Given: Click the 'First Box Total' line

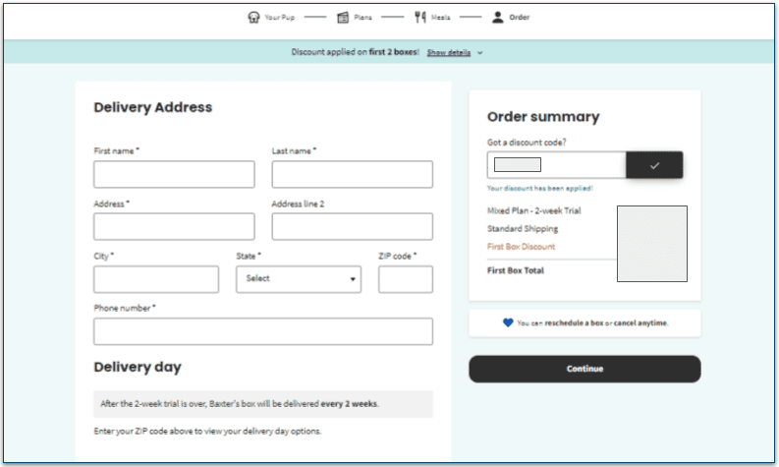Looking at the screenshot, I should tap(516, 270).
